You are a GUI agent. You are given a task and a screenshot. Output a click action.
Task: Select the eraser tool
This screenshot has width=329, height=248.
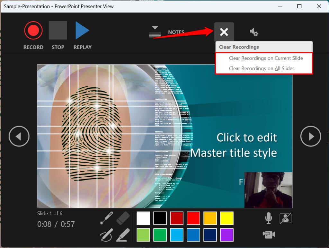point(123,218)
